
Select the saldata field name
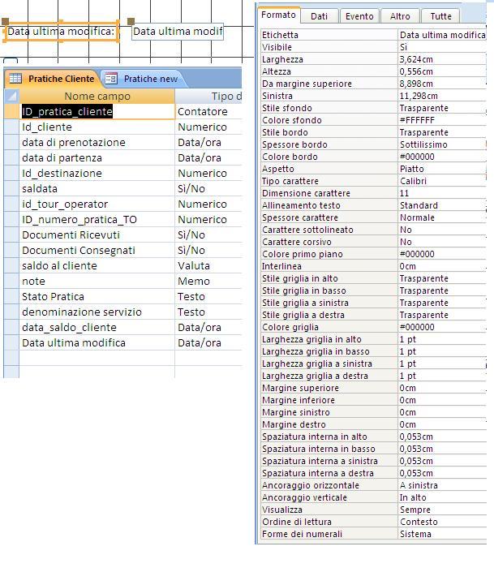click(97, 188)
